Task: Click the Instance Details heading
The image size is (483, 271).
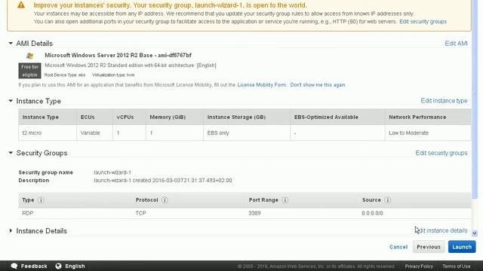Action: coord(42,231)
